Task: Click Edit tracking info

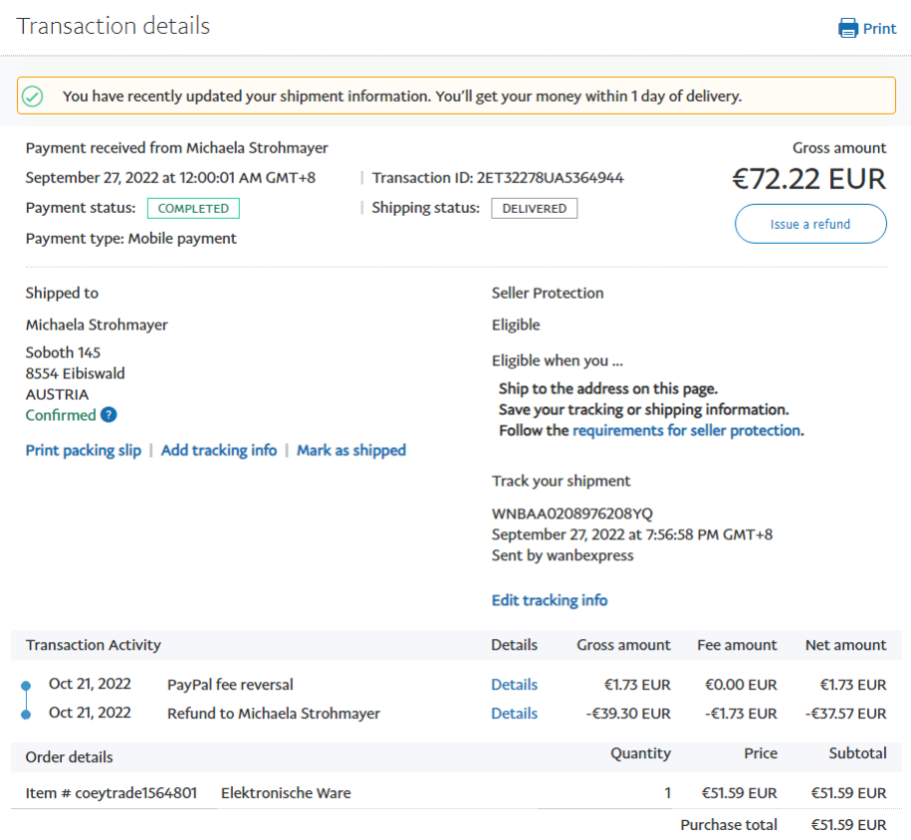Action: [550, 600]
